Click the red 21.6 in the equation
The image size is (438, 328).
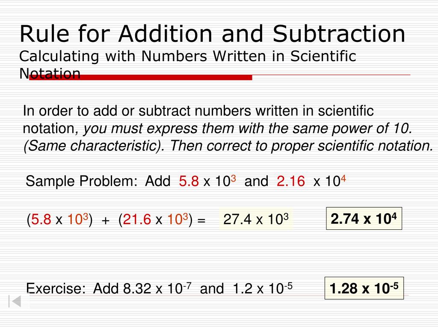click(x=137, y=219)
